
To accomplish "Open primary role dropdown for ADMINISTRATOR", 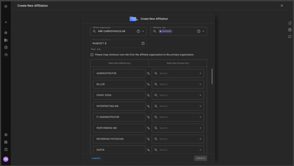I will tap(200, 73).
